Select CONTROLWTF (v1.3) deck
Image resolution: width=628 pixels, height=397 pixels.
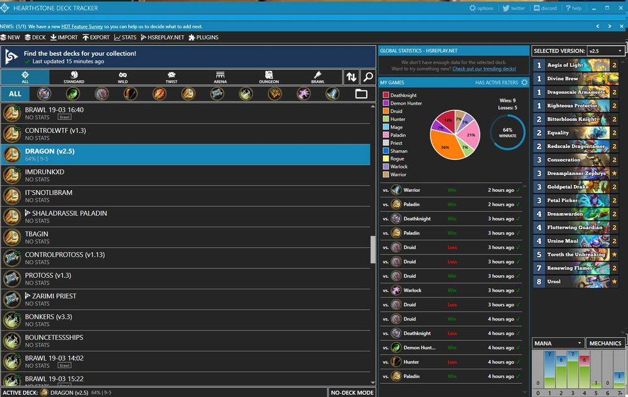(186, 134)
